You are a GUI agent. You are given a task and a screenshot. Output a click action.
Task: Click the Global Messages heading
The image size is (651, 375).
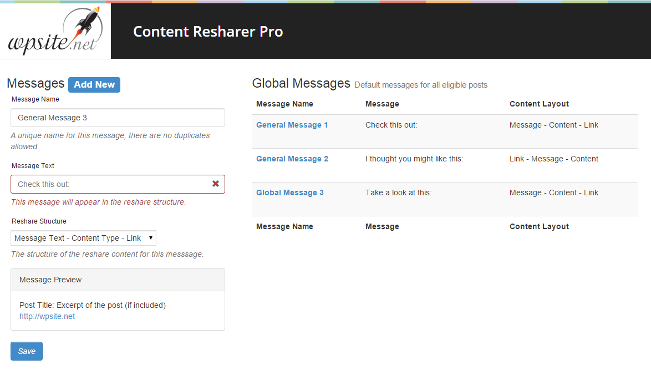pyautogui.click(x=301, y=83)
